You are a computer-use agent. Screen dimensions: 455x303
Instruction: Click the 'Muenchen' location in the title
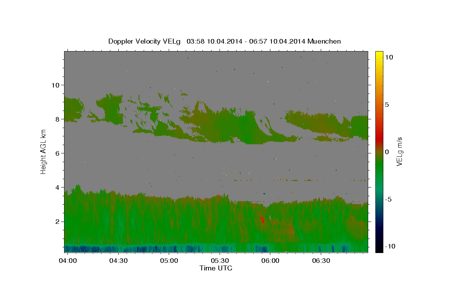324,41
